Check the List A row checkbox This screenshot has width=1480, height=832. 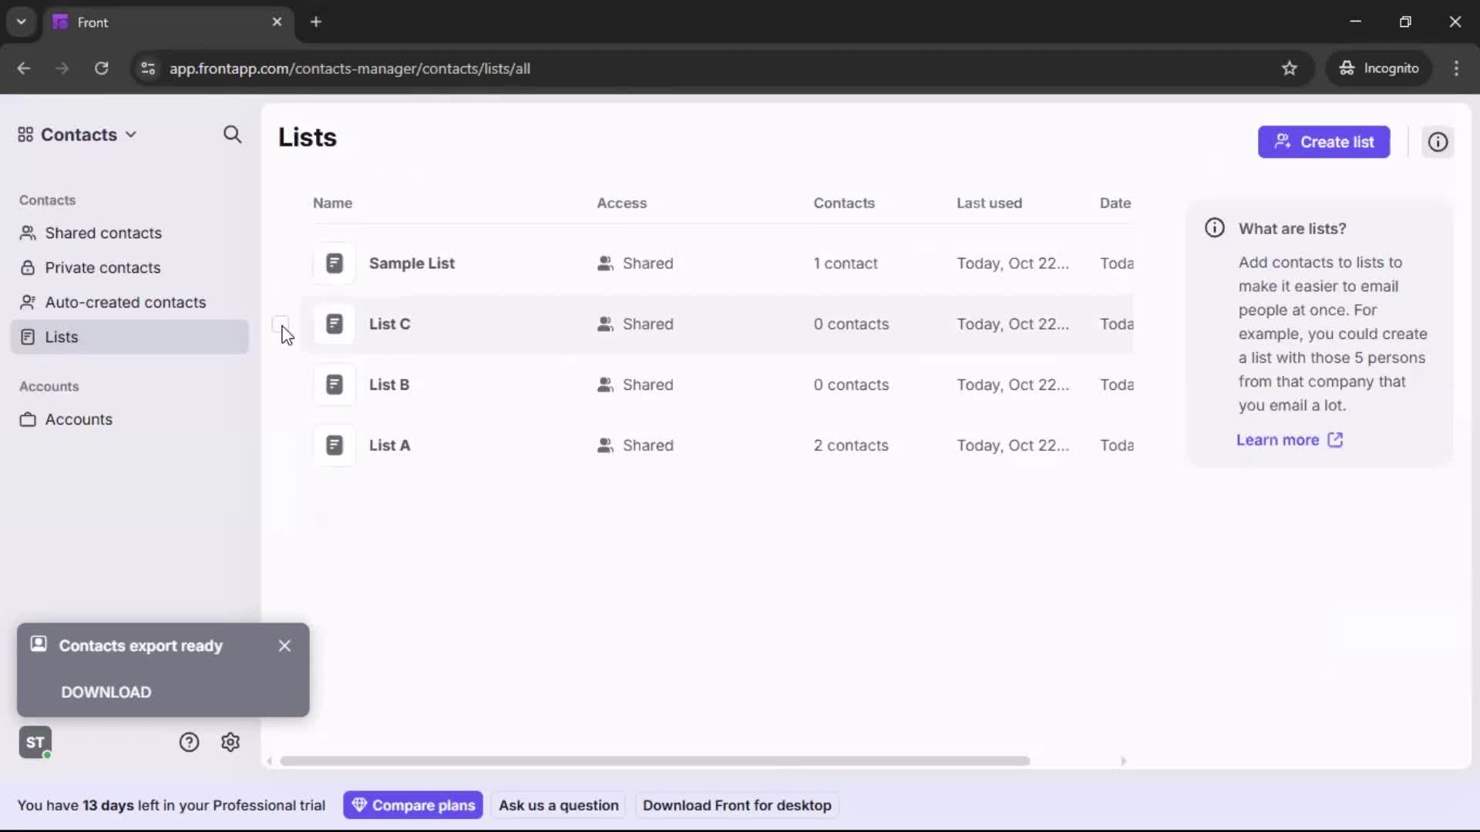[281, 445]
